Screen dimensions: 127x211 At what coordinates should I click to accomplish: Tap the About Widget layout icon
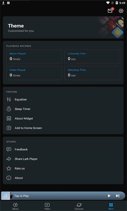(x=9, y=119)
